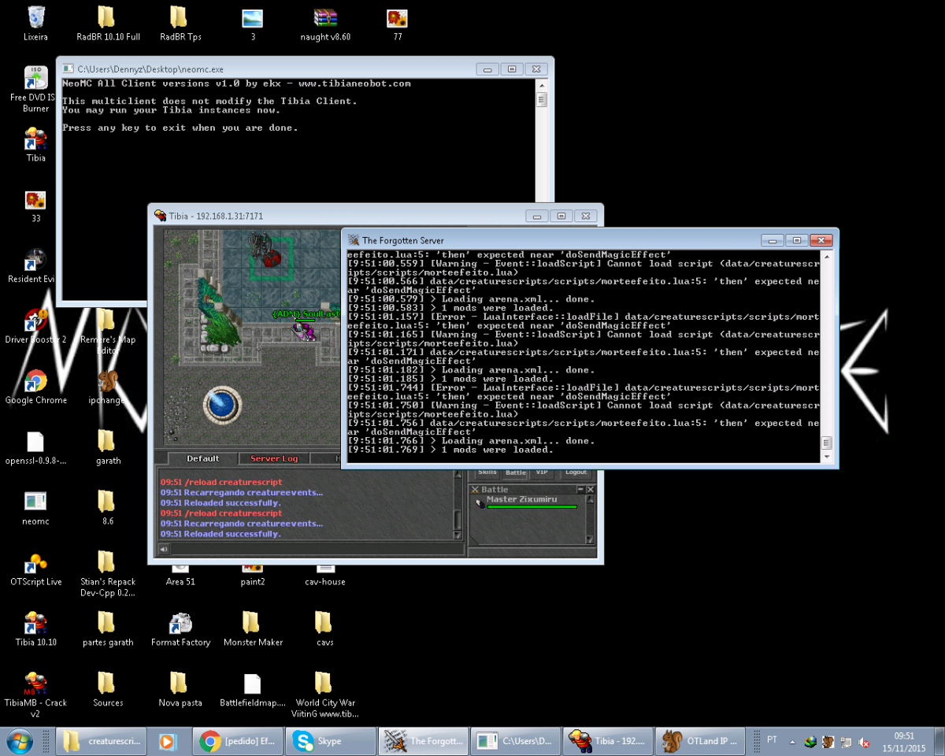Open ipchanger squirrel icon on desktop

point(108,386)
